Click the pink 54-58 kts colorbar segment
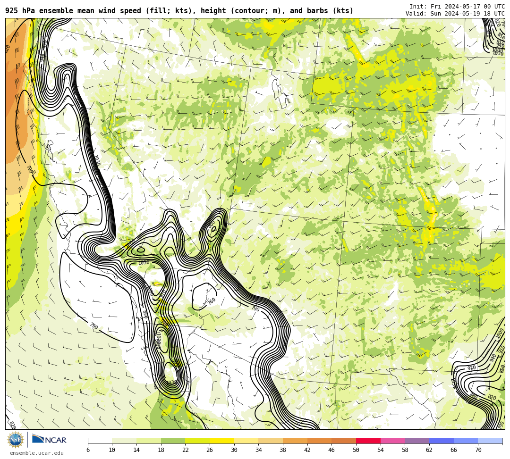510x459 pixels. tap(392, 441)
